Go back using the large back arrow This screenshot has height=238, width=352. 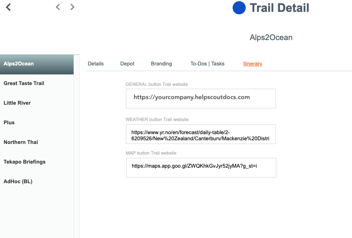point(8,7)
